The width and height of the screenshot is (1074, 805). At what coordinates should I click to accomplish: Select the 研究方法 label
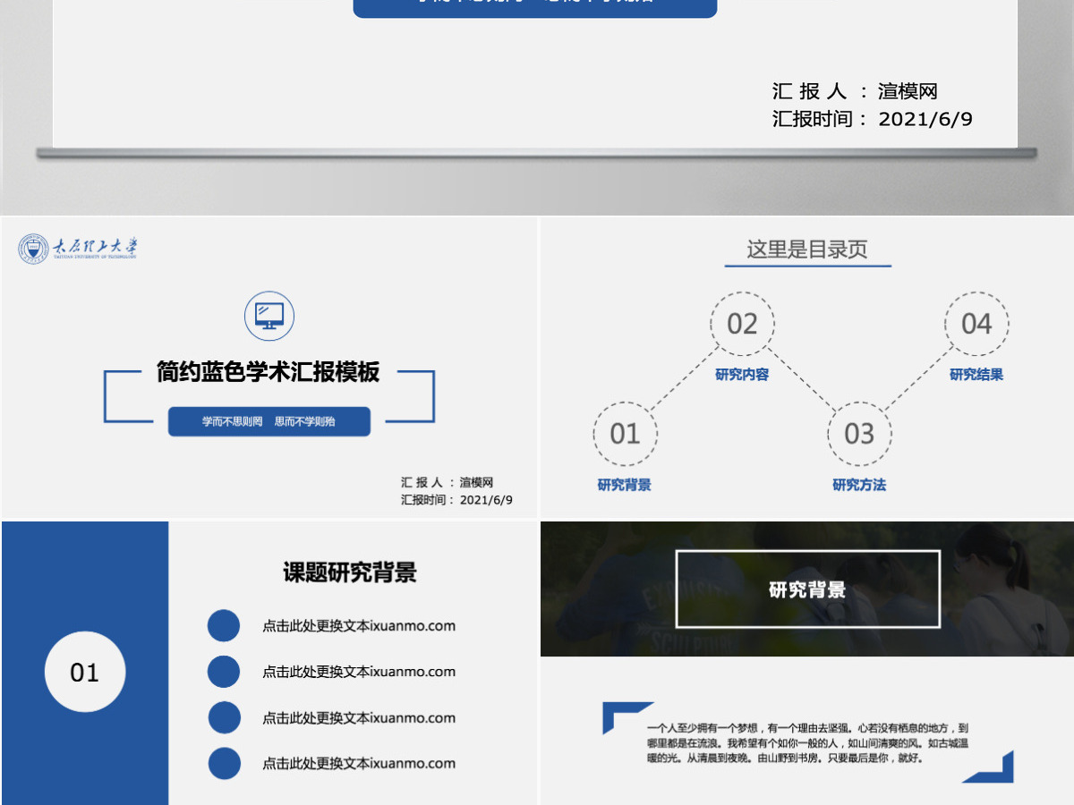pyautogui.click(x=859, y=485)
